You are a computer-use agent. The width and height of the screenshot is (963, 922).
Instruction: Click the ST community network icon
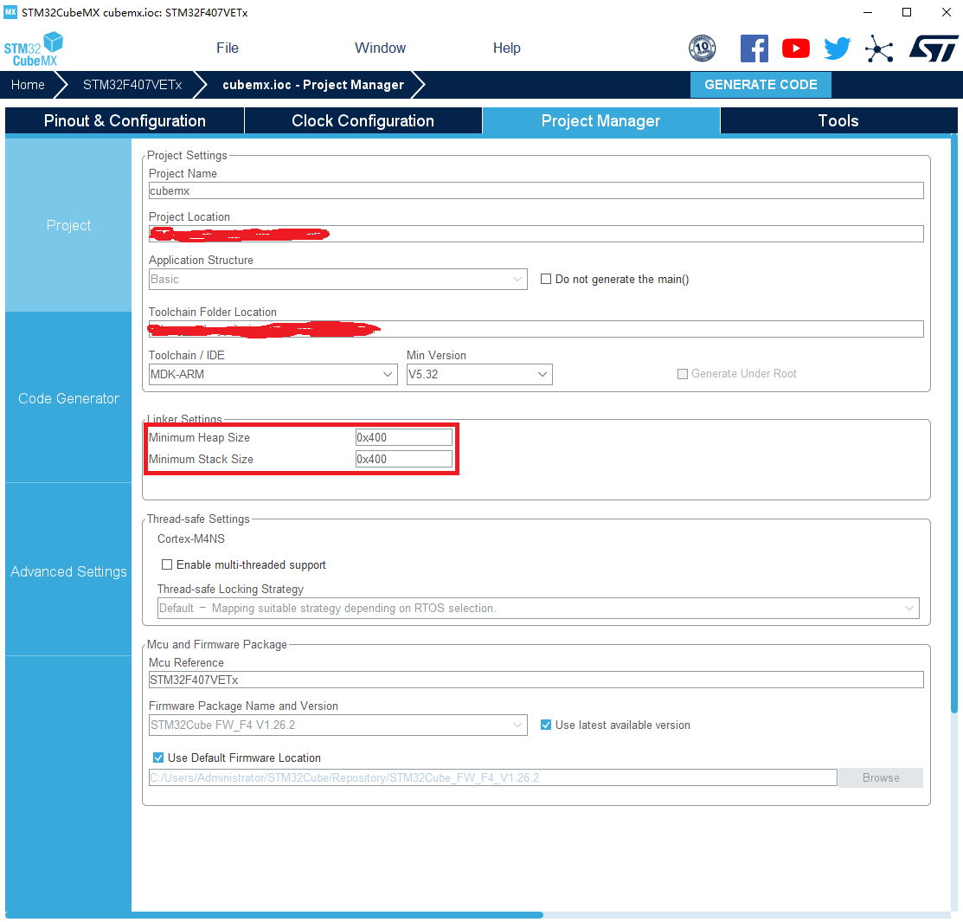coord(879,48)
